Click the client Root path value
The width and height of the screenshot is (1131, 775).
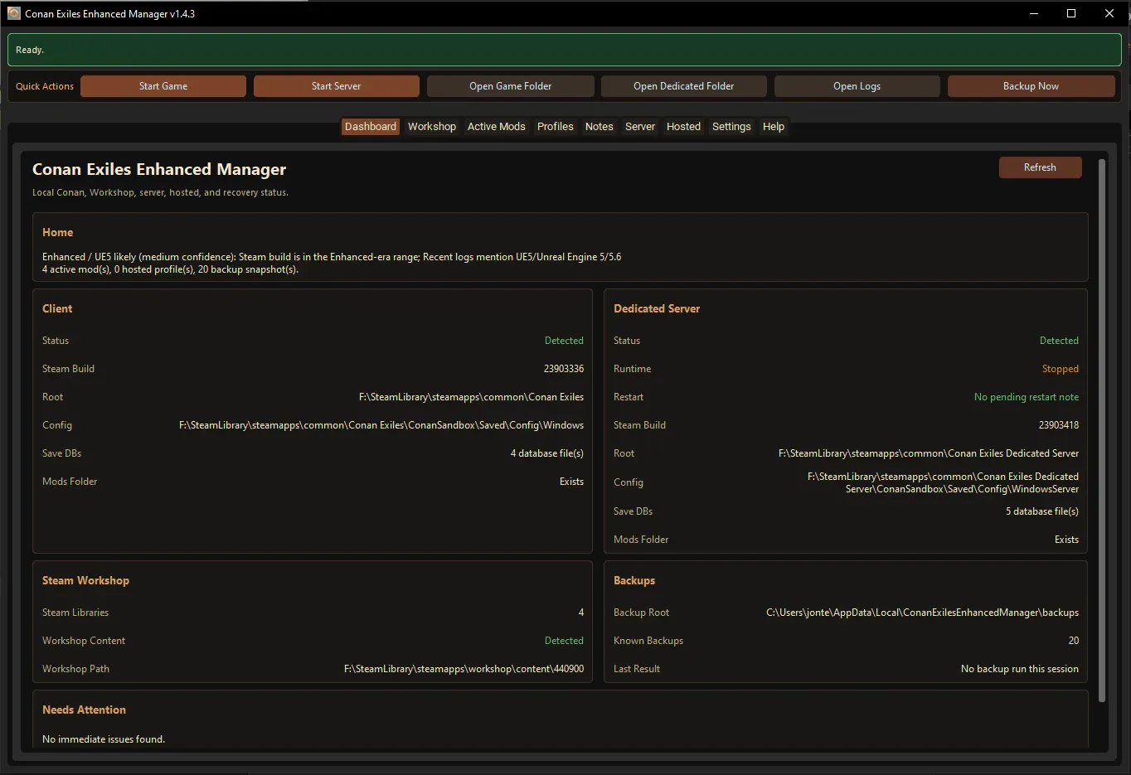(471, 397)
